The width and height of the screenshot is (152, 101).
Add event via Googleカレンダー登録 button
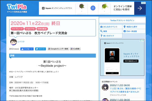(x=58, y=49)
